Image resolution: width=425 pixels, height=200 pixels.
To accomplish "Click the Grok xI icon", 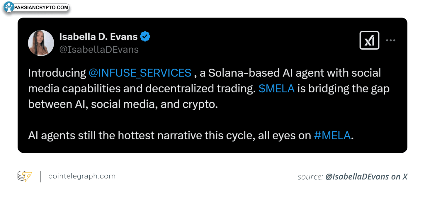I will pos(369,40).
